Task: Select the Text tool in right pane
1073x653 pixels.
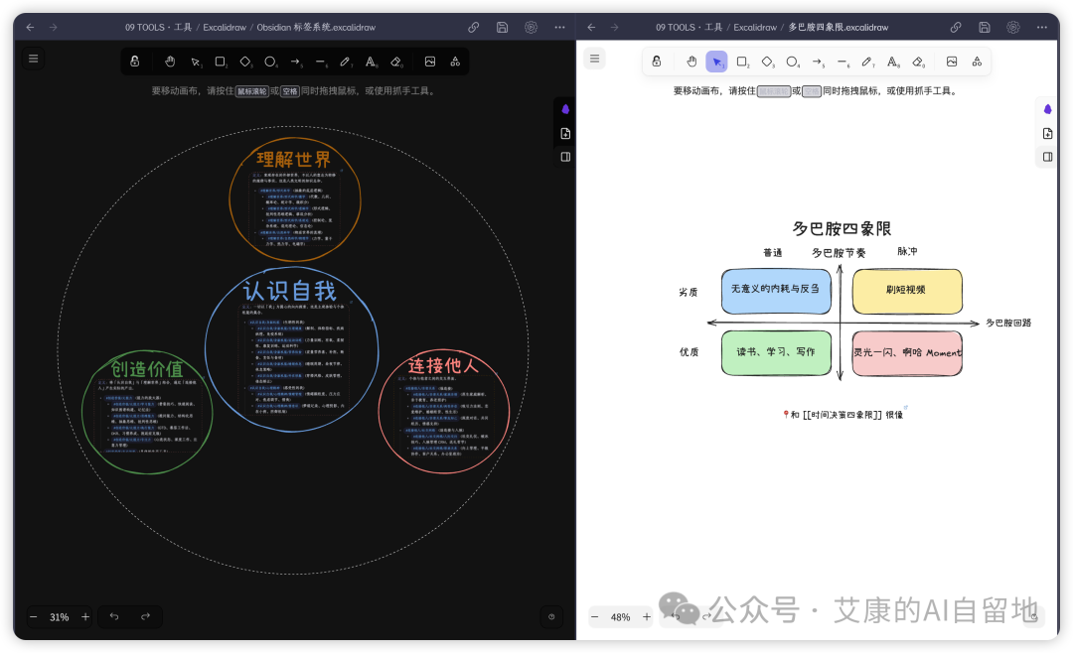Action: pos(892,62)
